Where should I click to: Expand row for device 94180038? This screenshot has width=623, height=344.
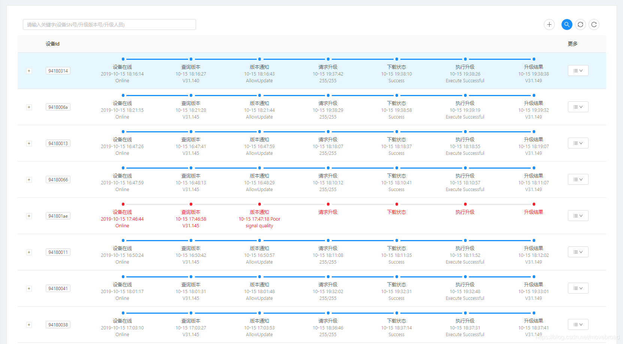point(29,325)
